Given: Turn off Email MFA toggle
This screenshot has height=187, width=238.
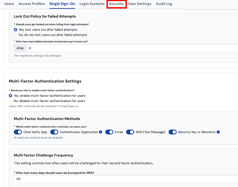Looking at the screenshot, I should [109, 132].
